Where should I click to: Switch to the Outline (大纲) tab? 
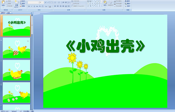coord(8,13)
